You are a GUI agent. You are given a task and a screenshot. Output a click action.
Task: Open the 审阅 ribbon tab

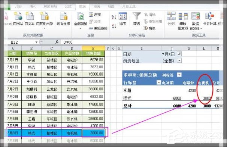[x=97, y=6]
